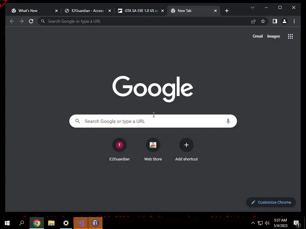
Task: Open the Google apps grid
Action: tap(290, 36)
